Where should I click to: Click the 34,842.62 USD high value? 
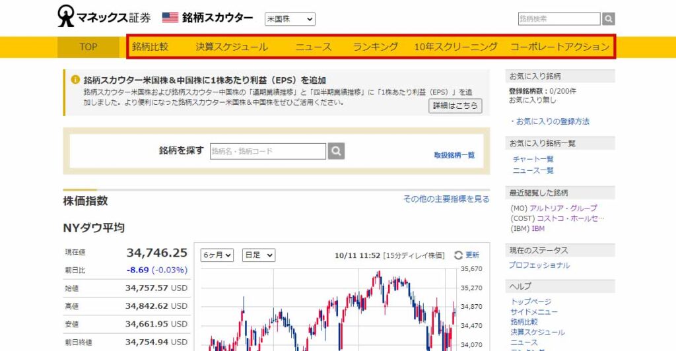(x=156, y=306)
